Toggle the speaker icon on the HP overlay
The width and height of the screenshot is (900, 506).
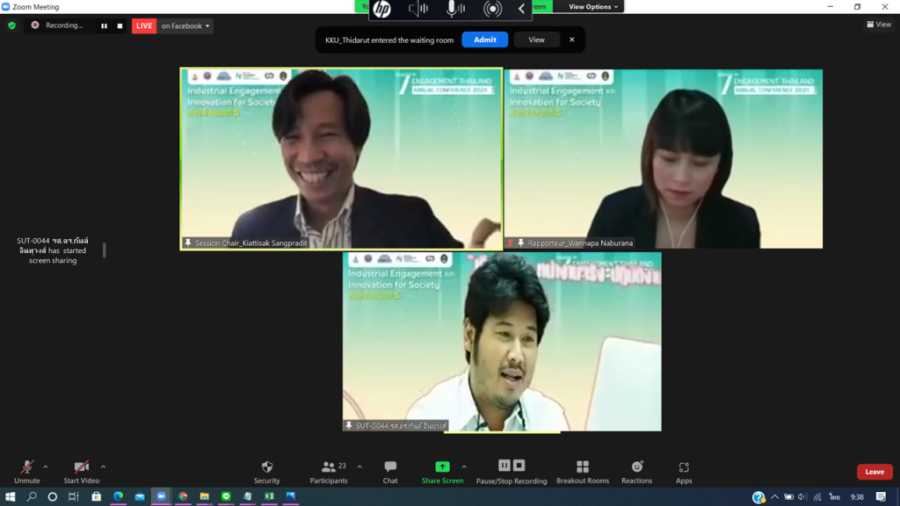418,9
